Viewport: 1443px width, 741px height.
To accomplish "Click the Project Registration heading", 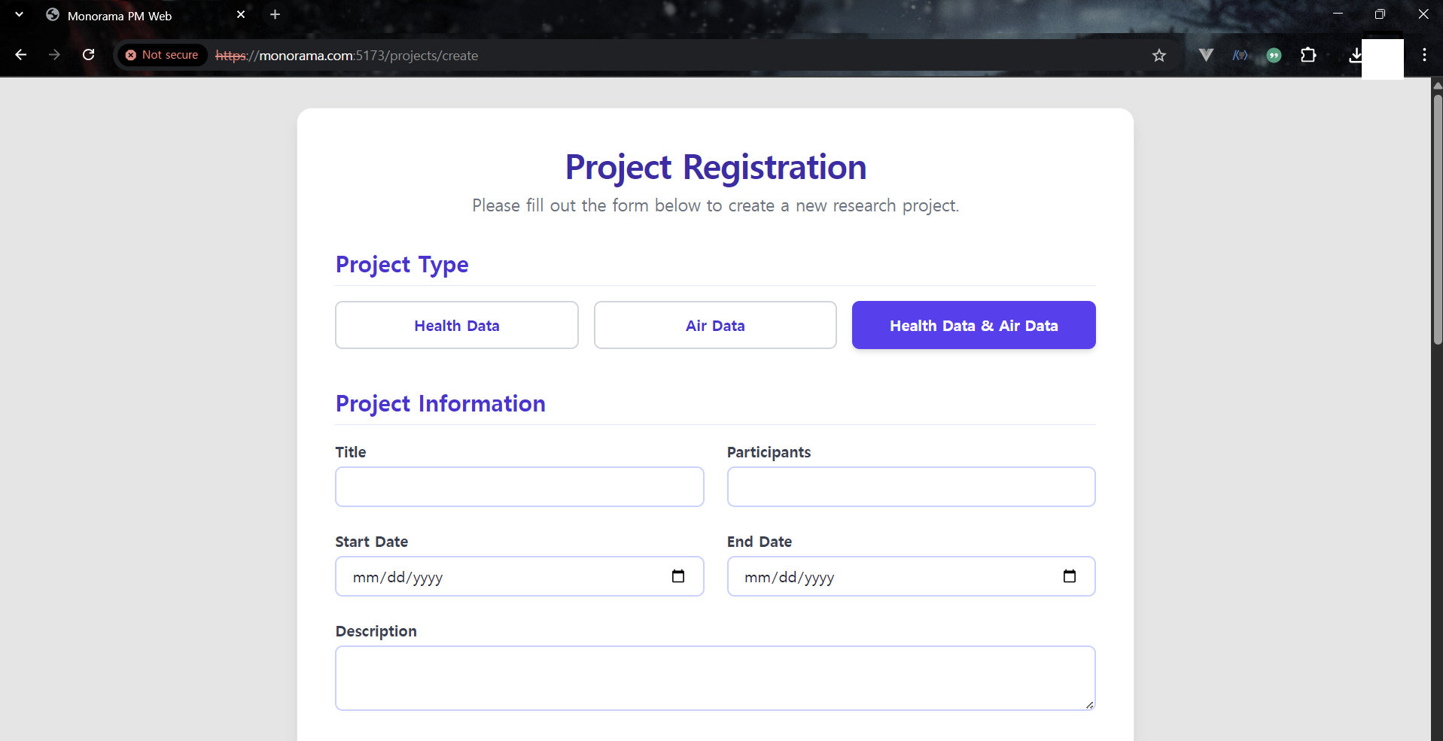I will coord(715,167).
